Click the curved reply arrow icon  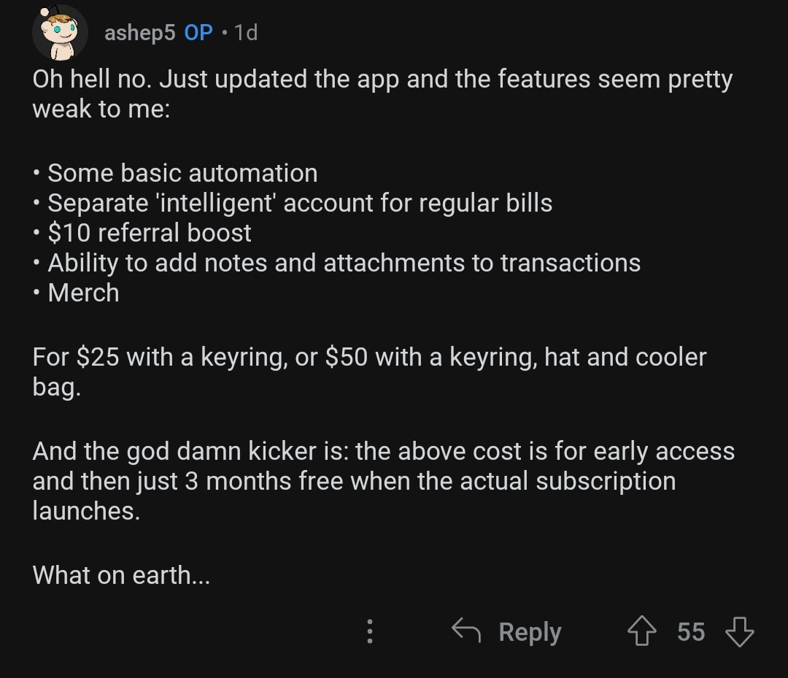(466, 630)
